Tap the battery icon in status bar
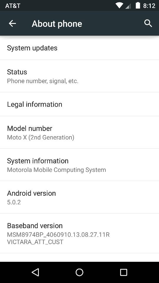 tap(138, 5)
